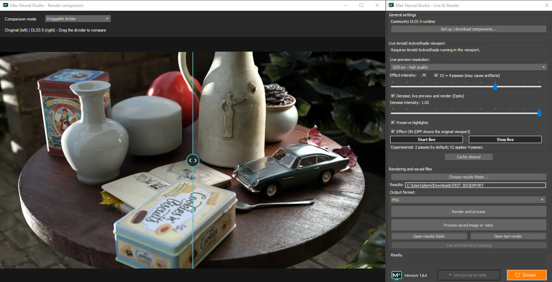
Task: Toggle Effect ON checkbox
Action: coord(393,131)
